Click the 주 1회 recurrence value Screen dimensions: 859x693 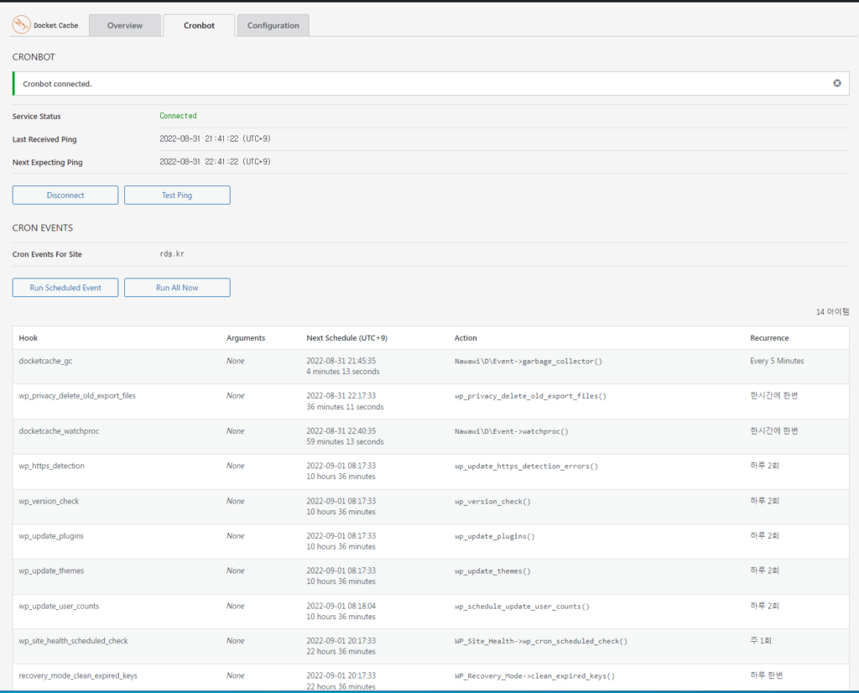(x=760, y=640)
